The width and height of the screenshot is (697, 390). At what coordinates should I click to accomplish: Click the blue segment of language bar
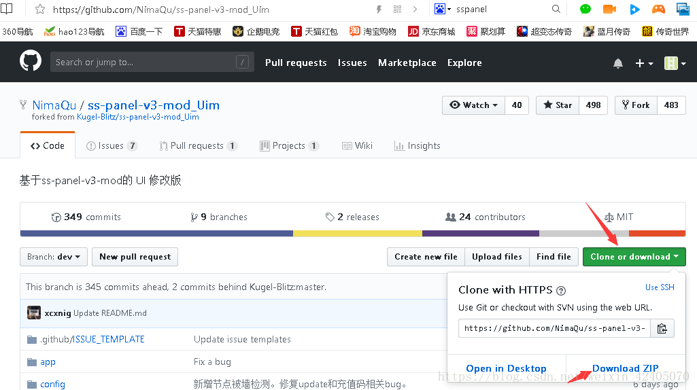point(156,233)
